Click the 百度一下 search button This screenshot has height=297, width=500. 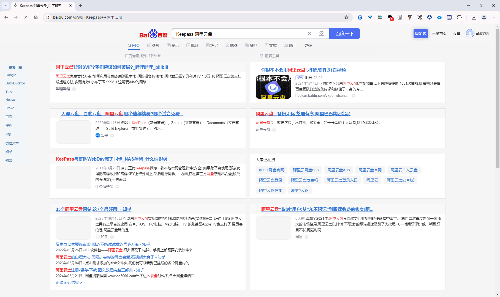[x=345, y=34]
